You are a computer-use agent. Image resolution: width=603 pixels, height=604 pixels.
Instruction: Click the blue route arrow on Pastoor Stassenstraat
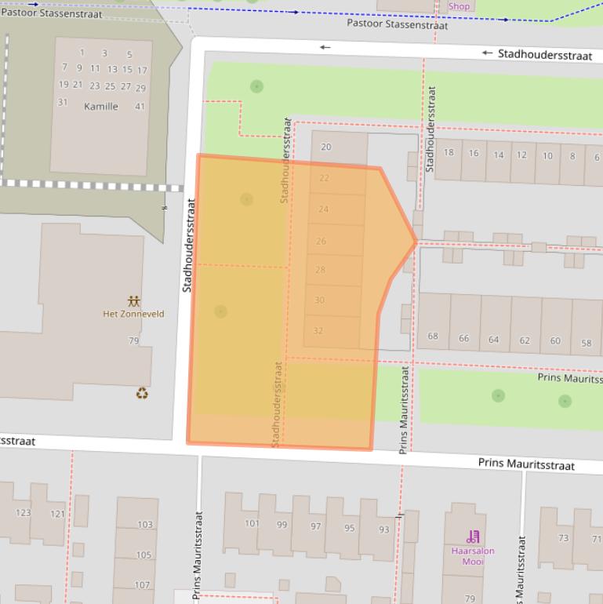[x=295, y=13]
